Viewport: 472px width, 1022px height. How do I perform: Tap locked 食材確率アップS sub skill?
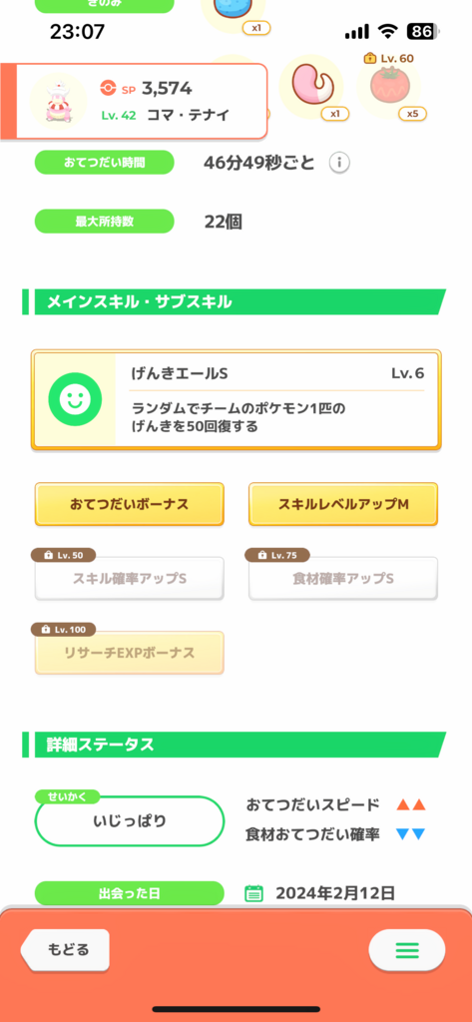343,578
